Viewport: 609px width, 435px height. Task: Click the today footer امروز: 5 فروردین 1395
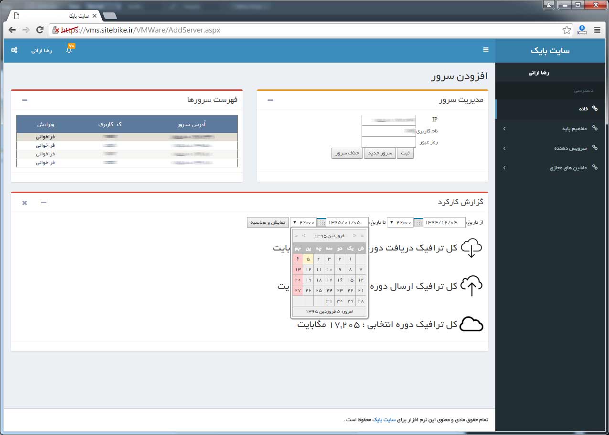click(330, 312)
